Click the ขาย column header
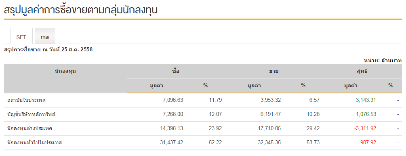The width and height of the screenshot is (406, 156). [273, 71]
